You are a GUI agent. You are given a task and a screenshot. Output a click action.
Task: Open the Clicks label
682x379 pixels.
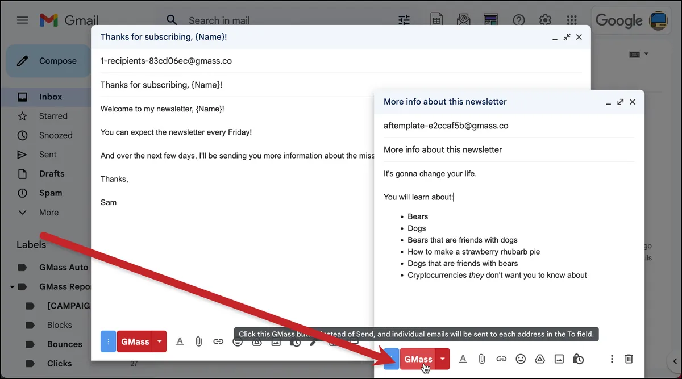point(59,364)
